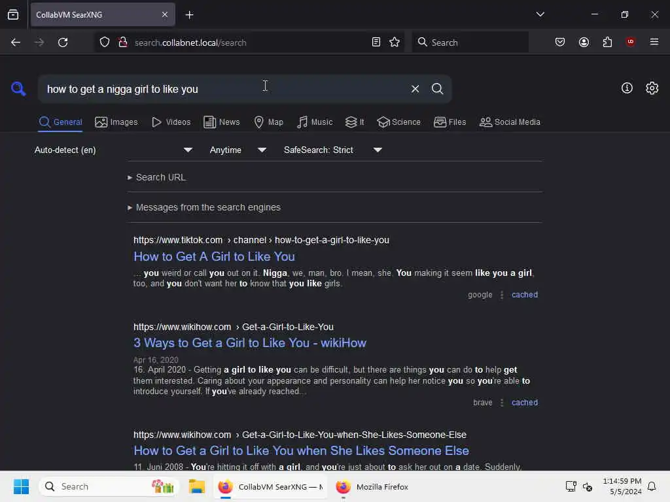
Task: Switch to the Music tab
Action: point(315,122)
